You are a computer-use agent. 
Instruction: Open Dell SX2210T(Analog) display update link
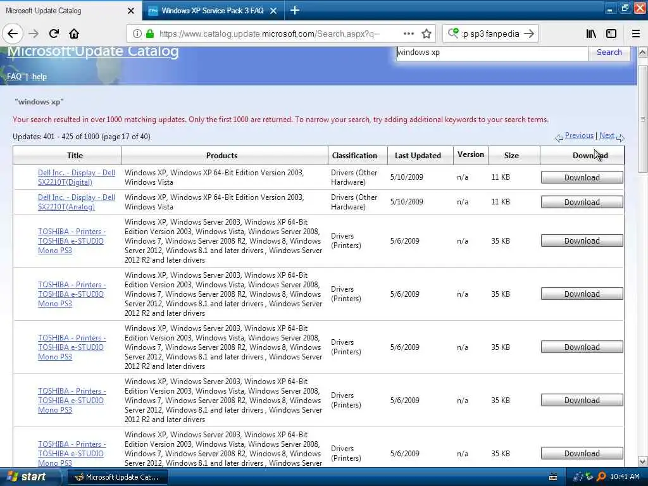[77, 202]
